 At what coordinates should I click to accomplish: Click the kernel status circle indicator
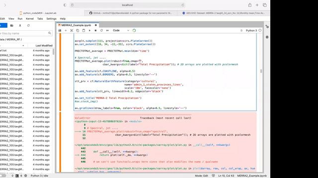[260, 31]
